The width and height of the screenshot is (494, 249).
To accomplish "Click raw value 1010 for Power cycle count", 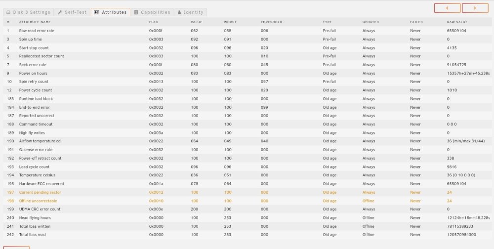I will click(x=452, y=90).
